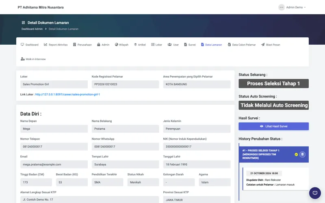Click the Alamat Lengkap field Jl. Contoh Demo
This screenshot has width=325, height=203.
click(x=89, y=199)
